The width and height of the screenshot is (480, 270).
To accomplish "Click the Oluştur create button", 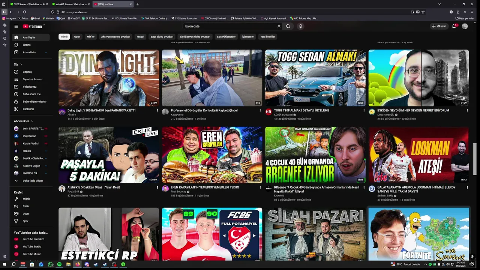I will (439, 26).
